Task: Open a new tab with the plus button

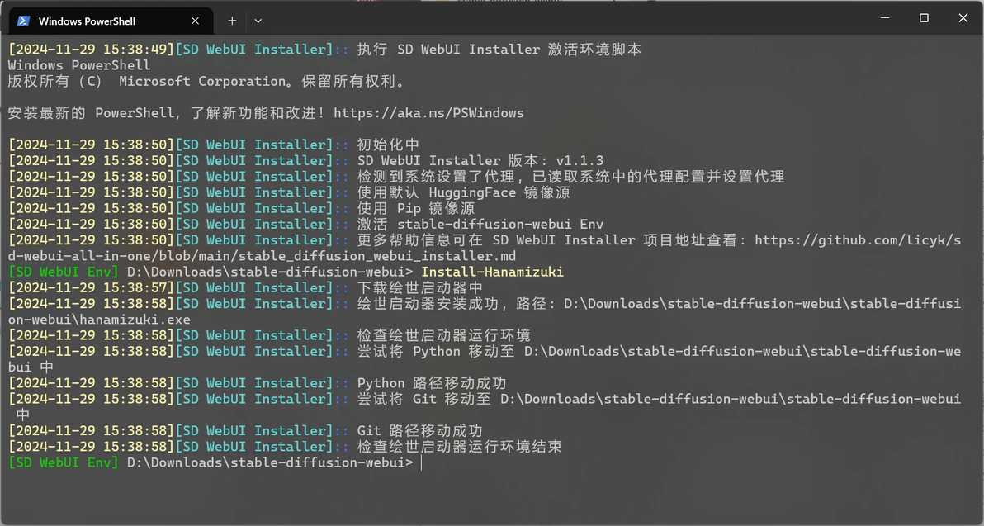Action: 232,21
